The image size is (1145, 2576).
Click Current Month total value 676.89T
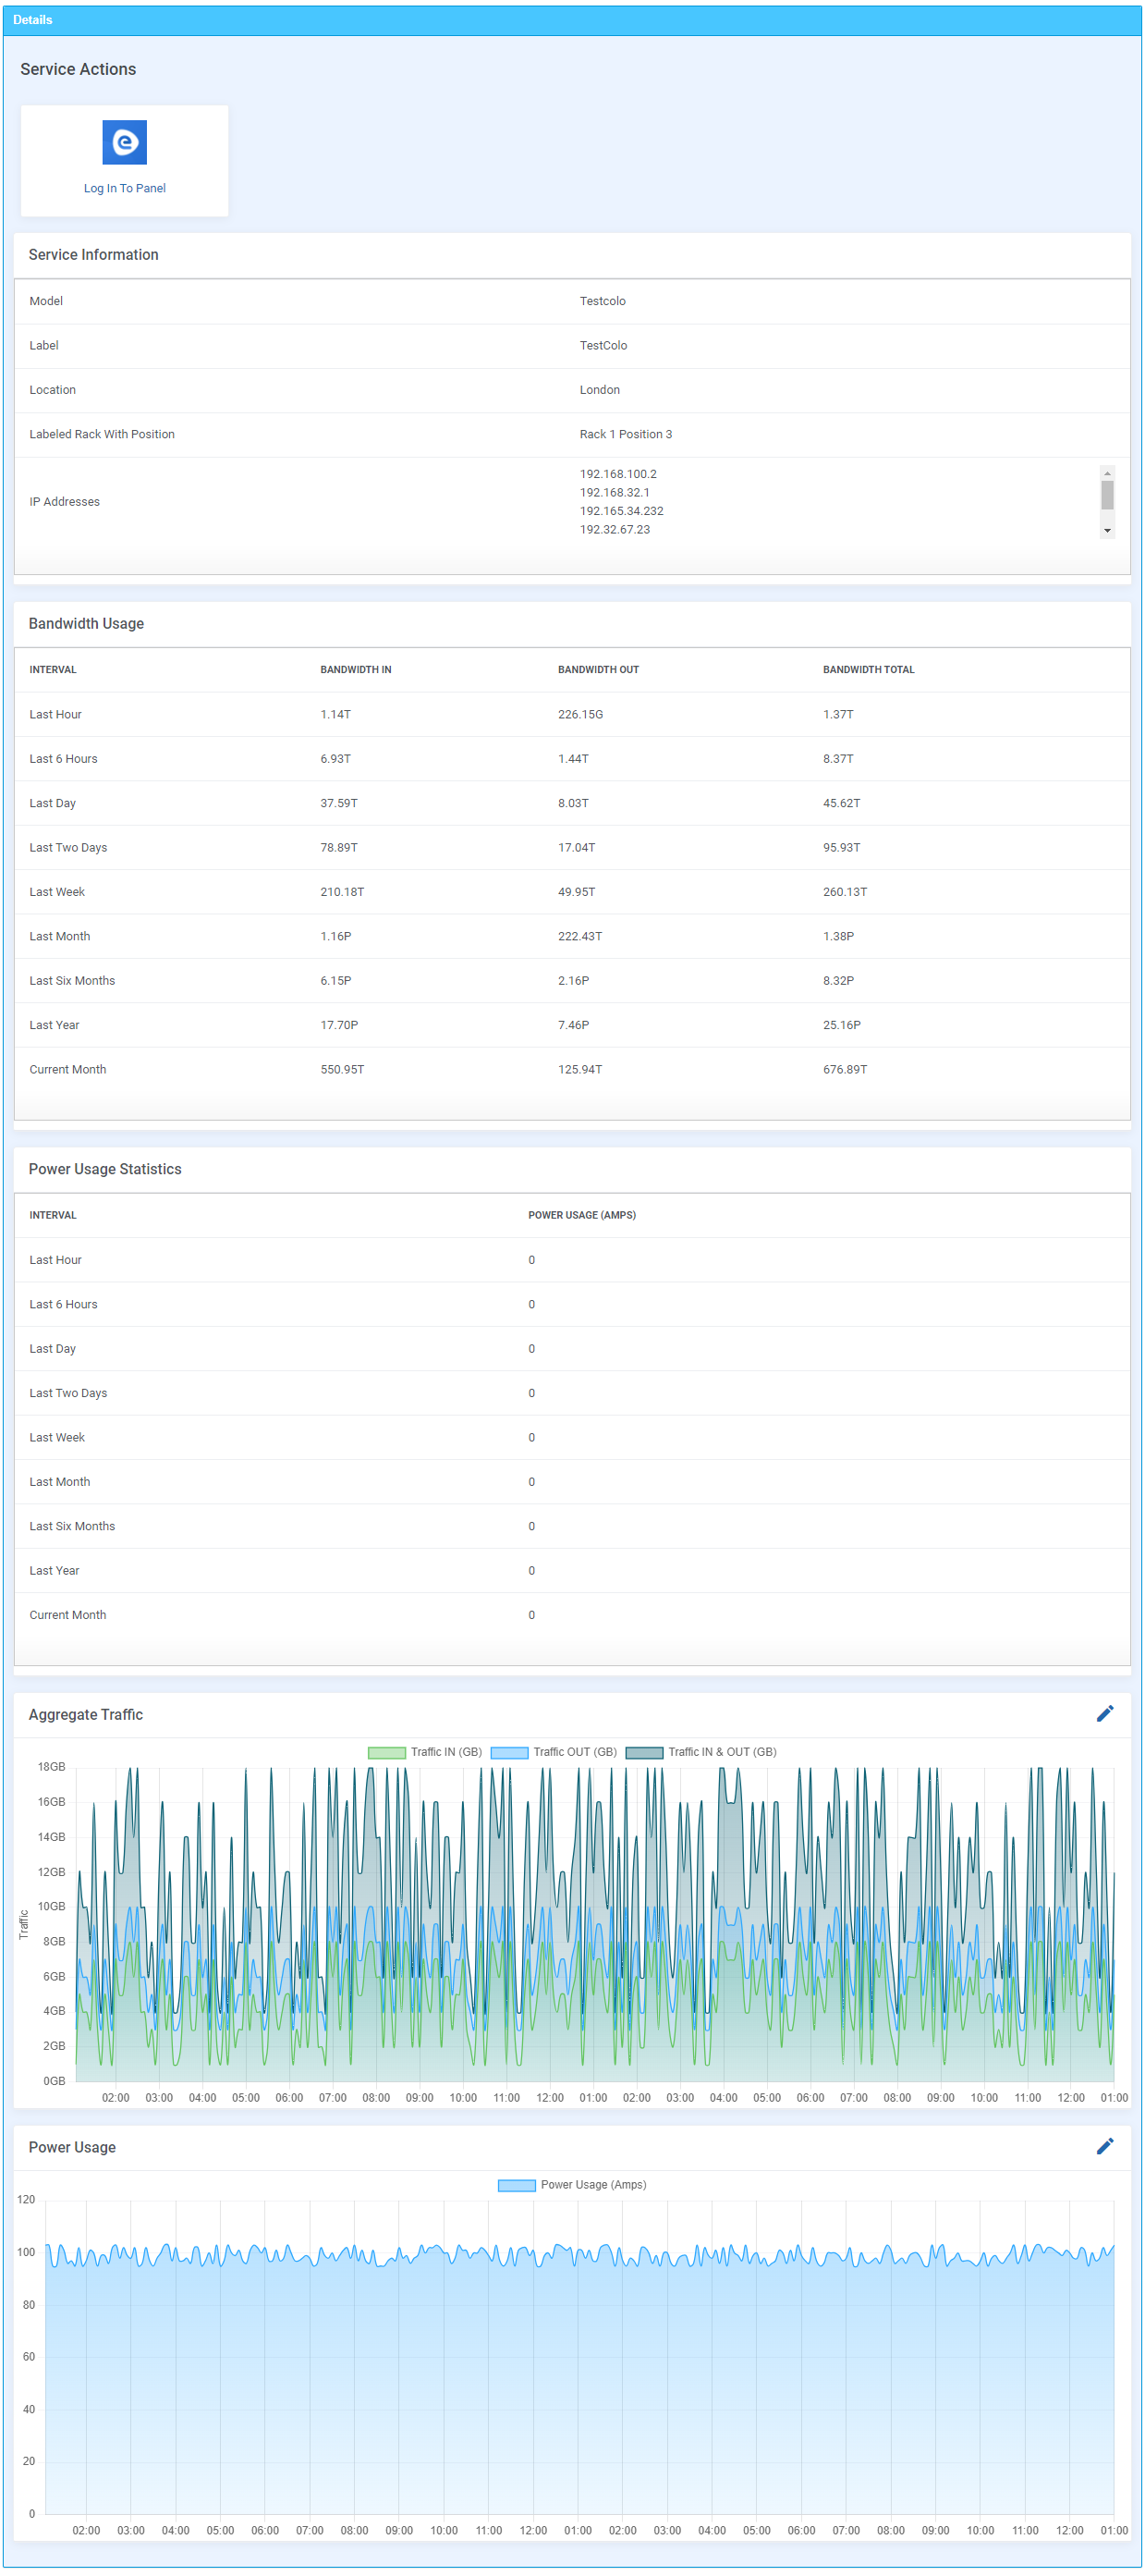click(845, 1069)
